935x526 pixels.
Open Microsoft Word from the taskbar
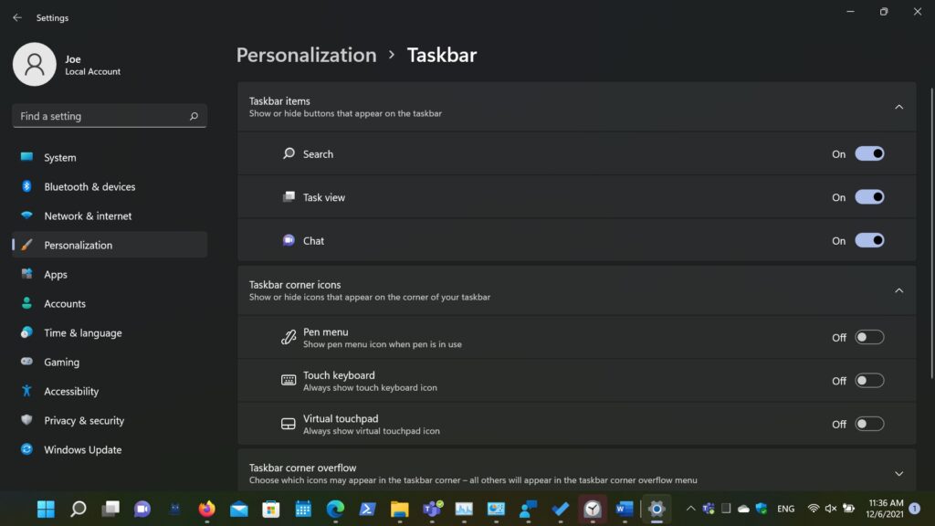[x=625, y=509]
